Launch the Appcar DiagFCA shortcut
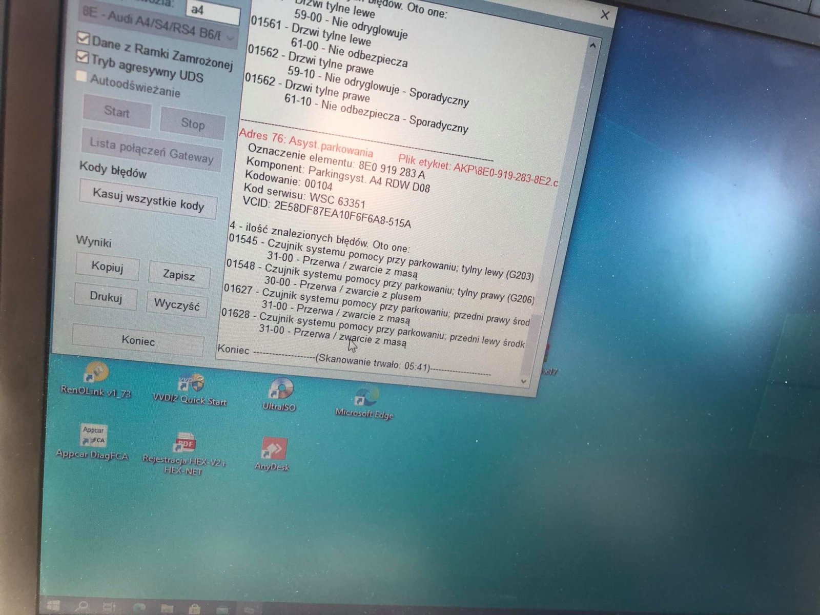The image size is (820, 615). click(92, 441)
